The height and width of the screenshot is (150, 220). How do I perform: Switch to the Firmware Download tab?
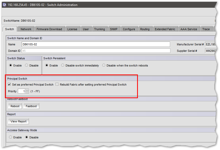[x=49, y=29]
